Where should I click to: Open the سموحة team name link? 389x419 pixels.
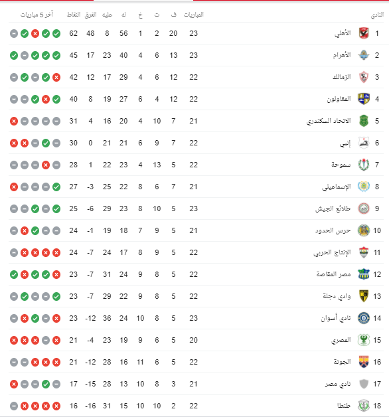tap(341, 165)
